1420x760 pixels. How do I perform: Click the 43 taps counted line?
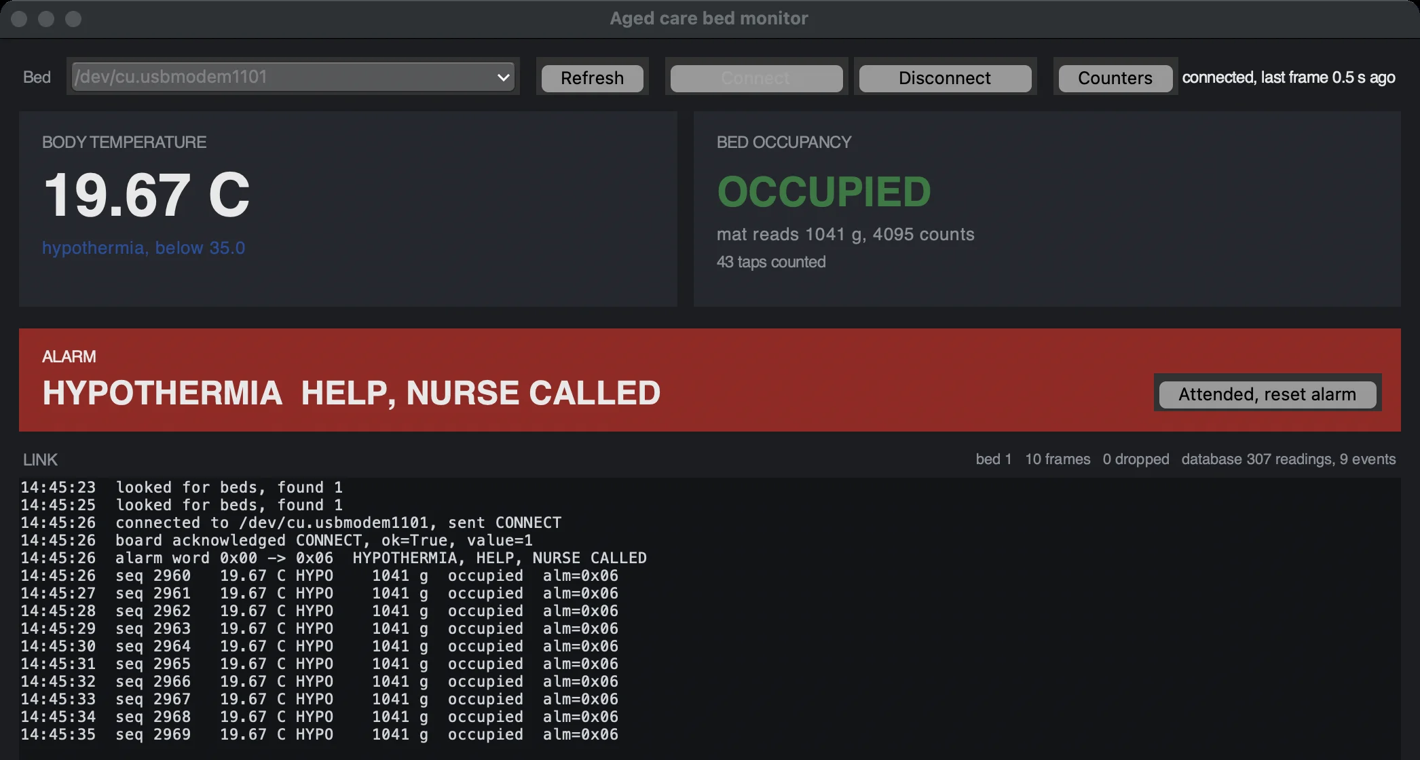[x=771, y=262]
